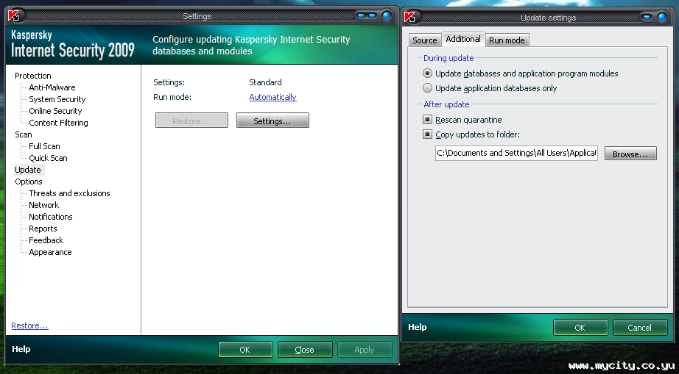Open Help in the Settings window
The width and height of the screenshot is (679, 374).
tap(21, 349)
